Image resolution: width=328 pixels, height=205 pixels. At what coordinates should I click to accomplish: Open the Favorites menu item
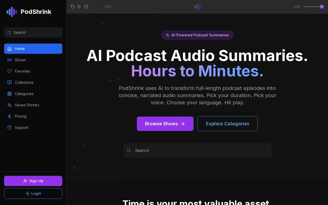pos(33,71)
